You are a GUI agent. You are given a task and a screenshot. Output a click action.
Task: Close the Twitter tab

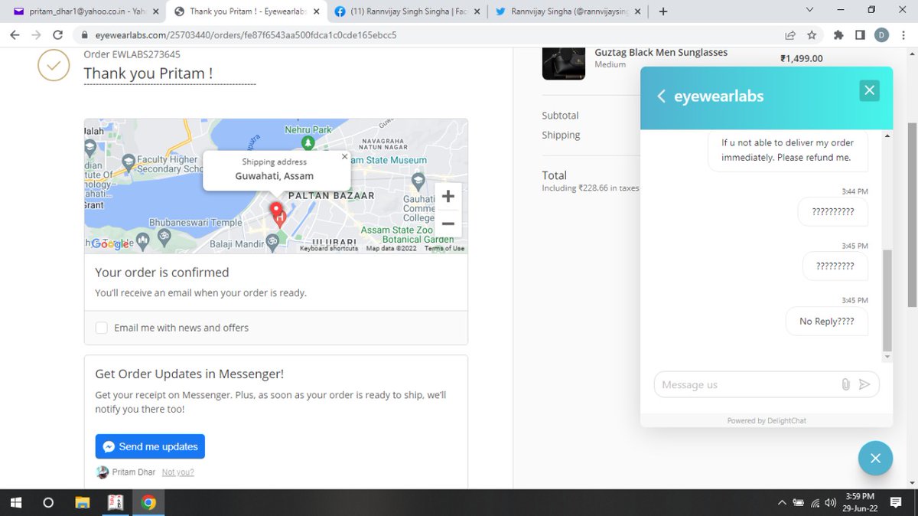pos(637,11)
